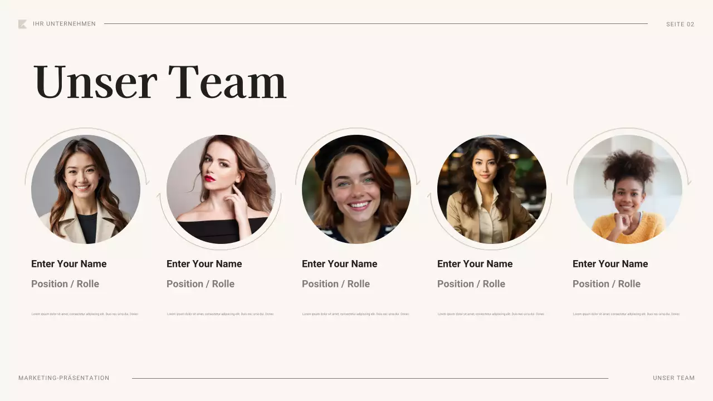The width and height of the screenshot is (713, 401).
Task: Click the company logo icon at top left
Action: point(22,24)
